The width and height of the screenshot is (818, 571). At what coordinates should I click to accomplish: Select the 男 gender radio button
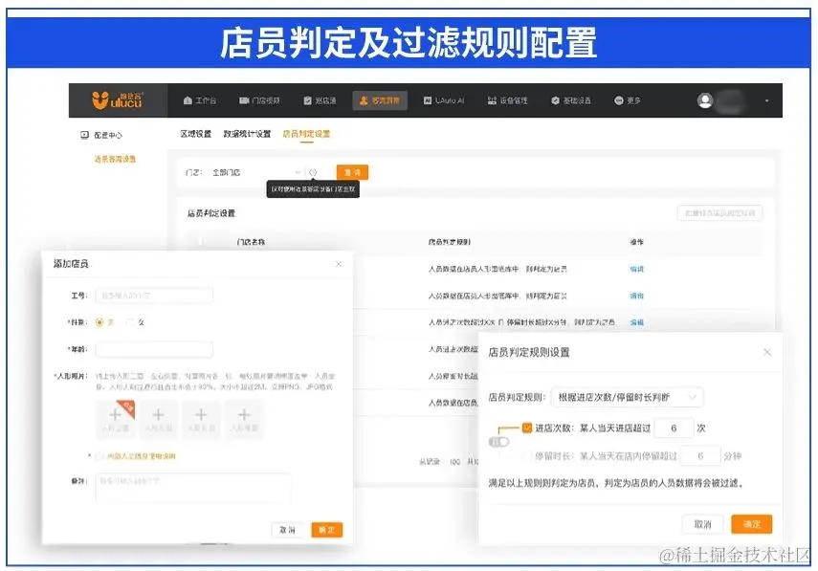[99, 322]
